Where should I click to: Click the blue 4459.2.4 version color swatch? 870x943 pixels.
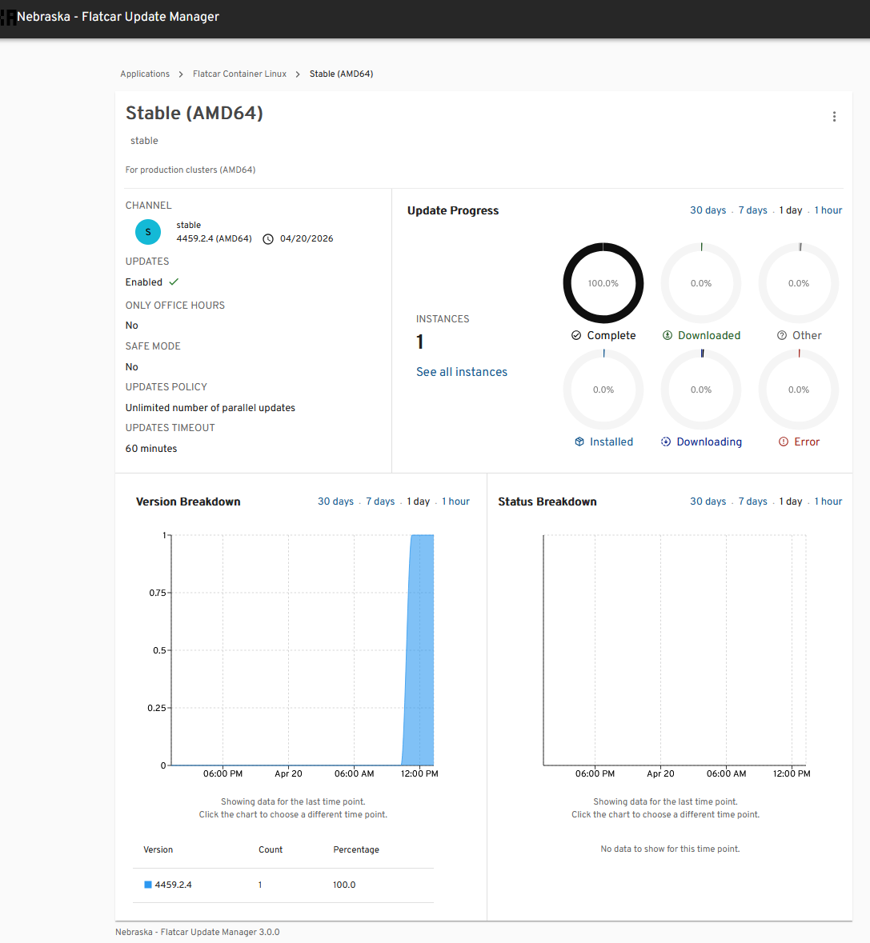click(148, 885)
